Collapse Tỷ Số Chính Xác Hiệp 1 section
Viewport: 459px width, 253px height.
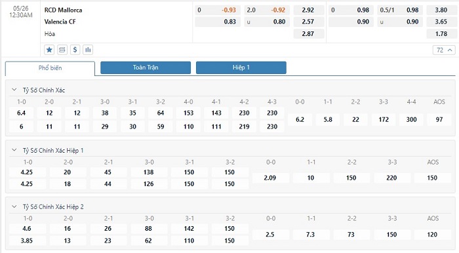tap(14, 150)
